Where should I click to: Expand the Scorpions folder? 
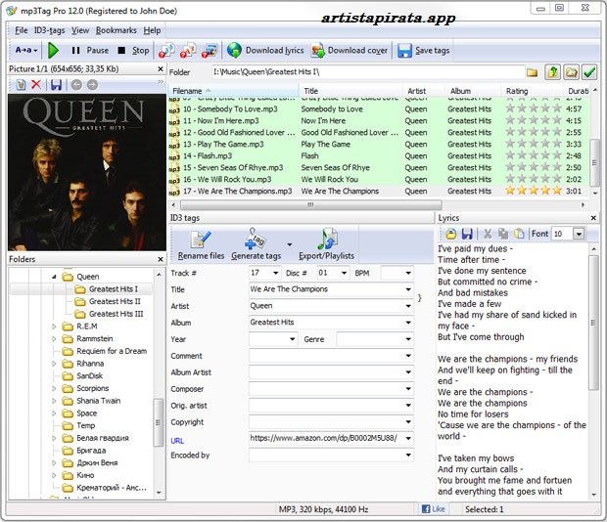pos(54,388)
